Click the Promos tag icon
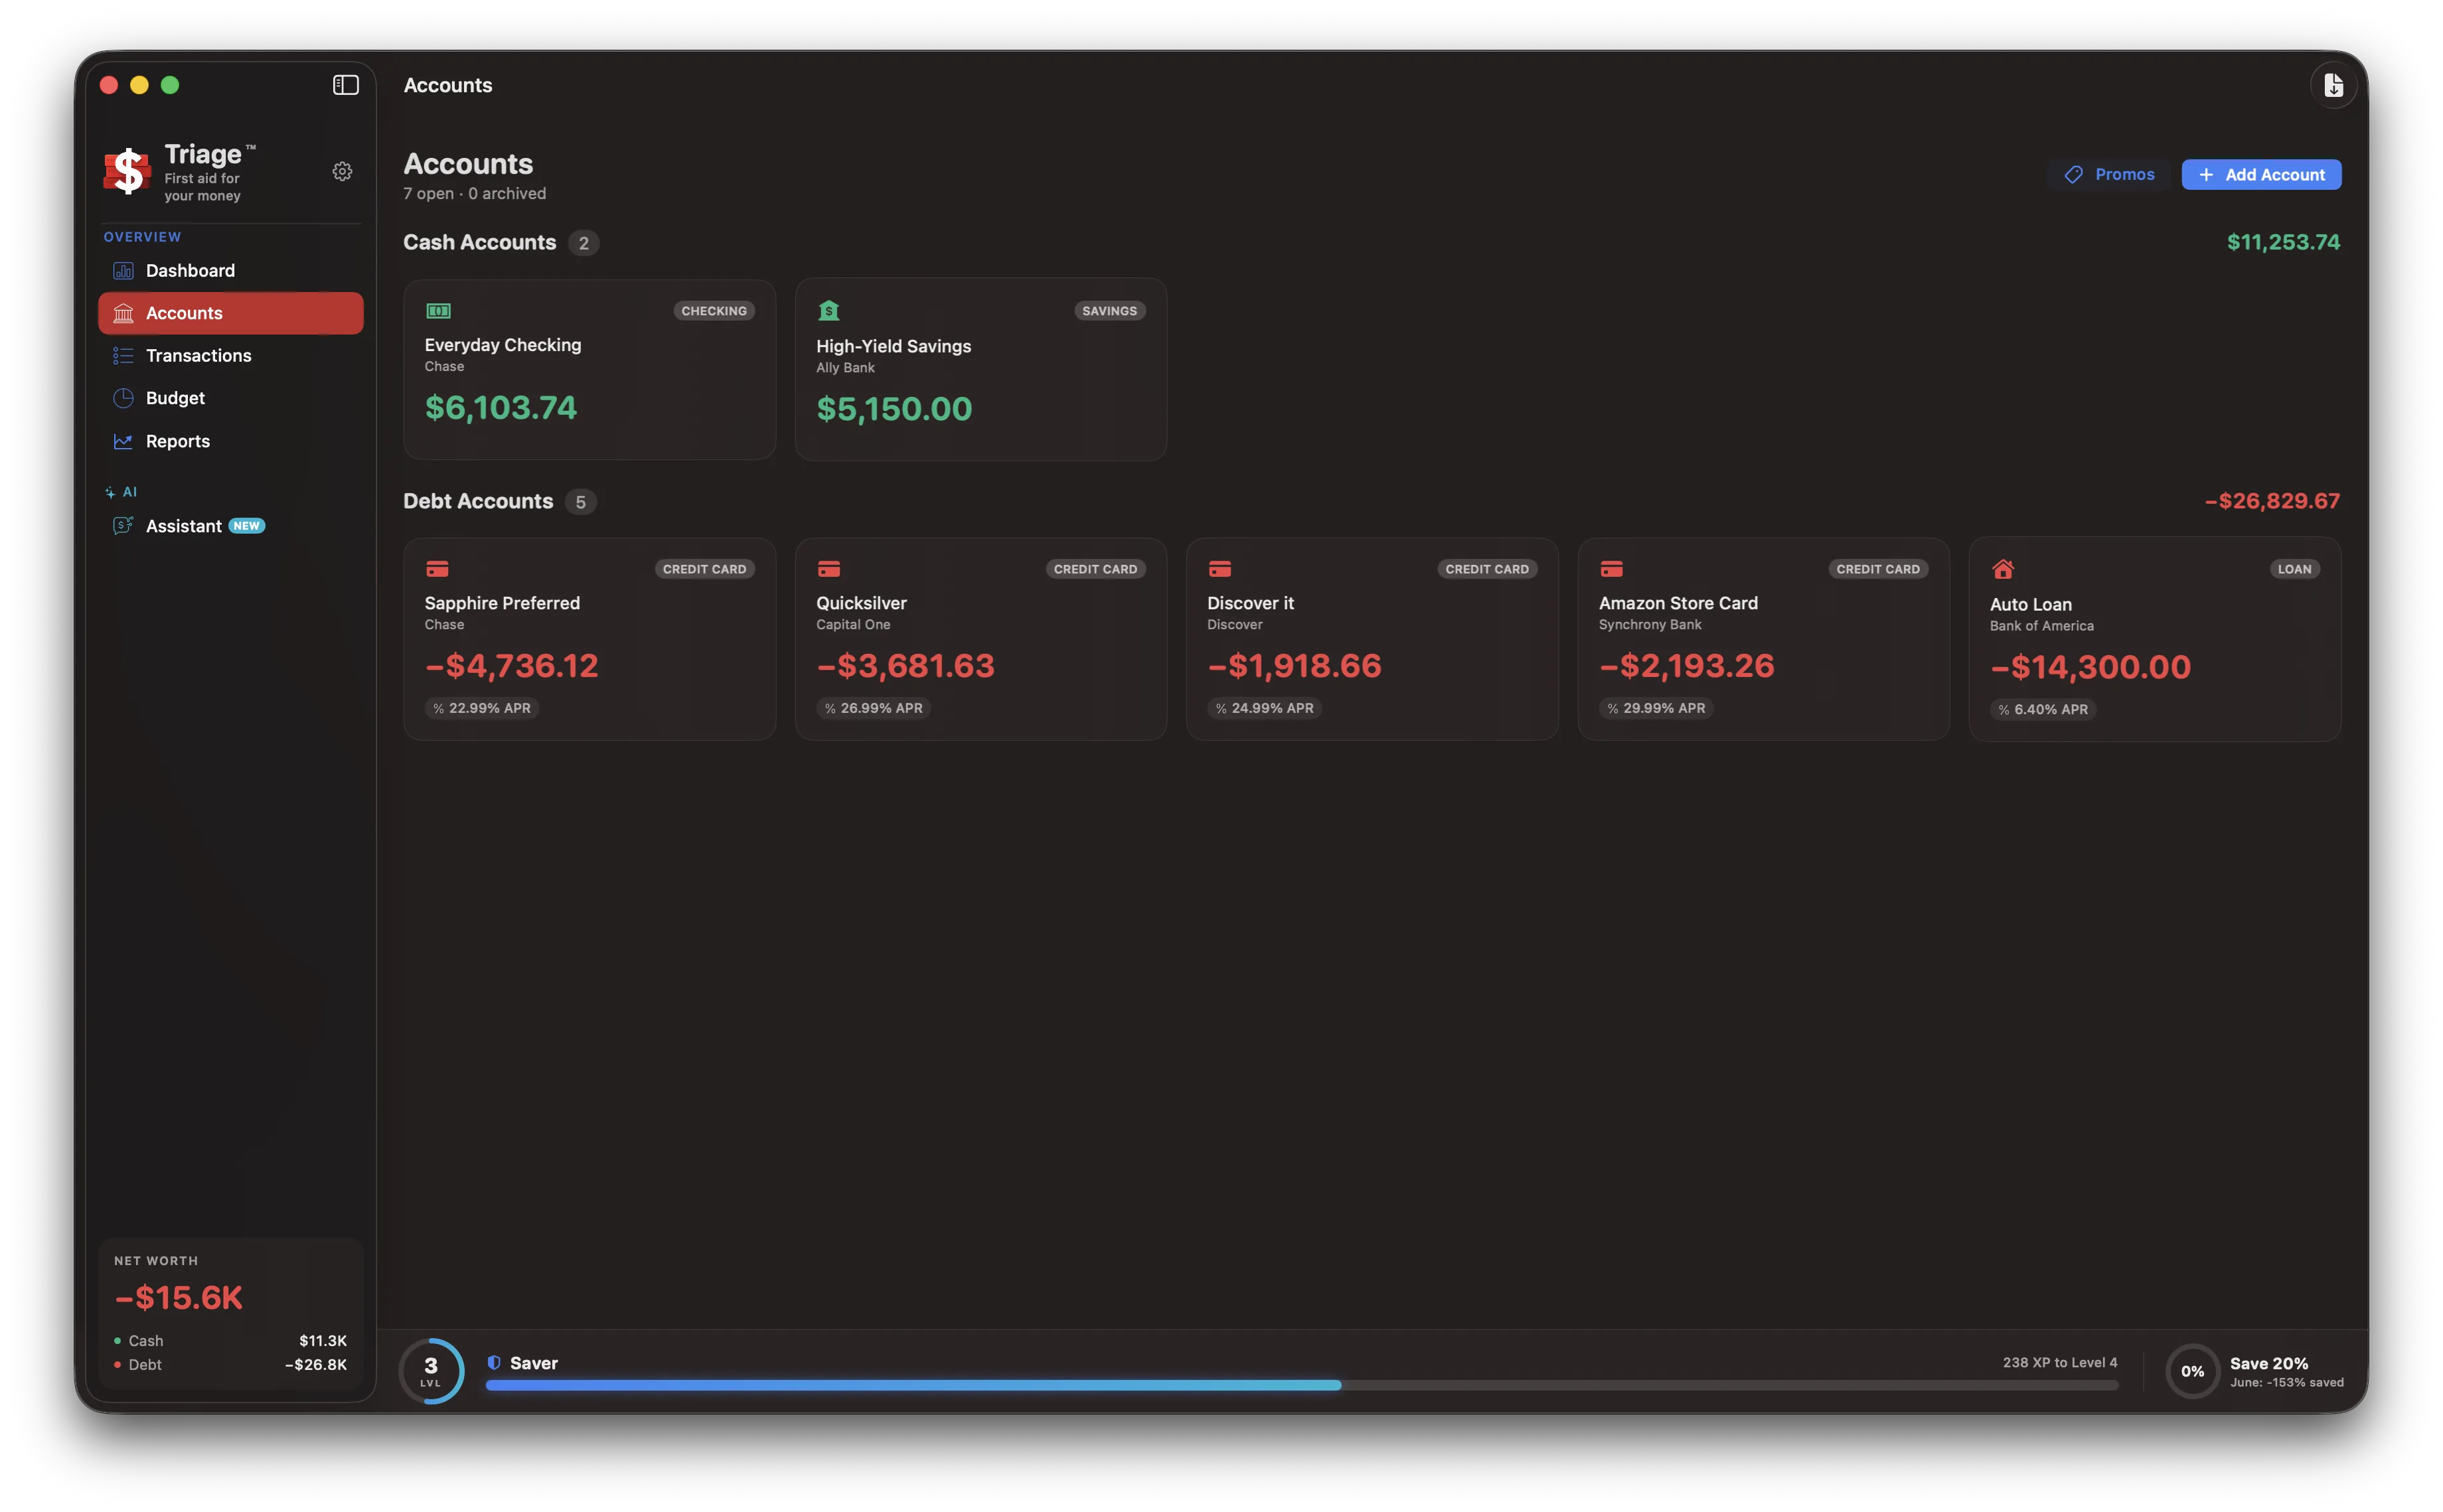The width and height of the screenshot is (2443, 1512). coord(2073,174)
